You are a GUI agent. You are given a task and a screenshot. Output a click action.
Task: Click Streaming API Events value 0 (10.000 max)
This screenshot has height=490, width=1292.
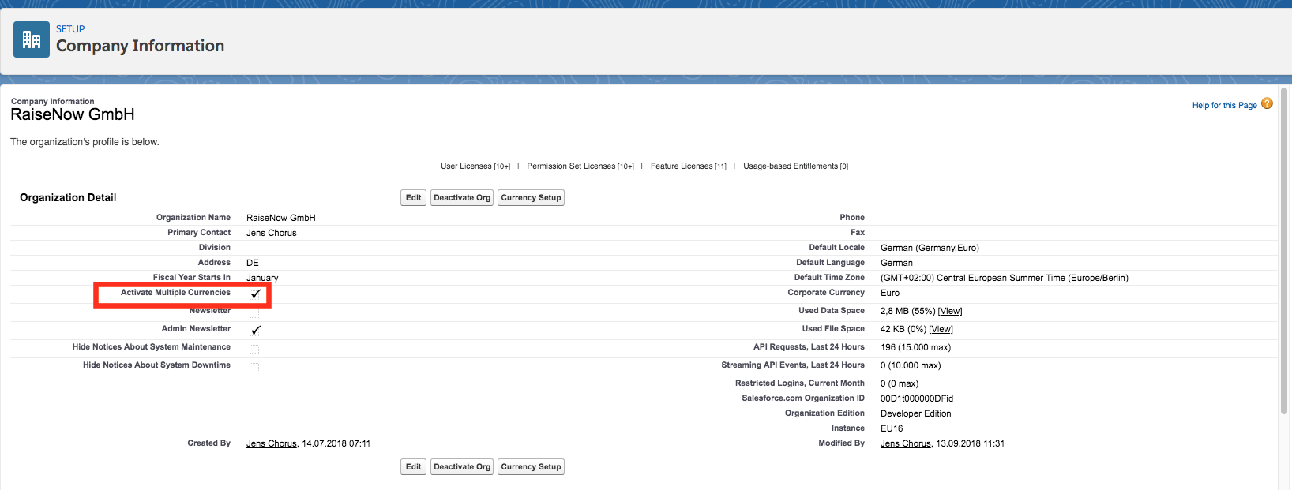tap(911, 365)
